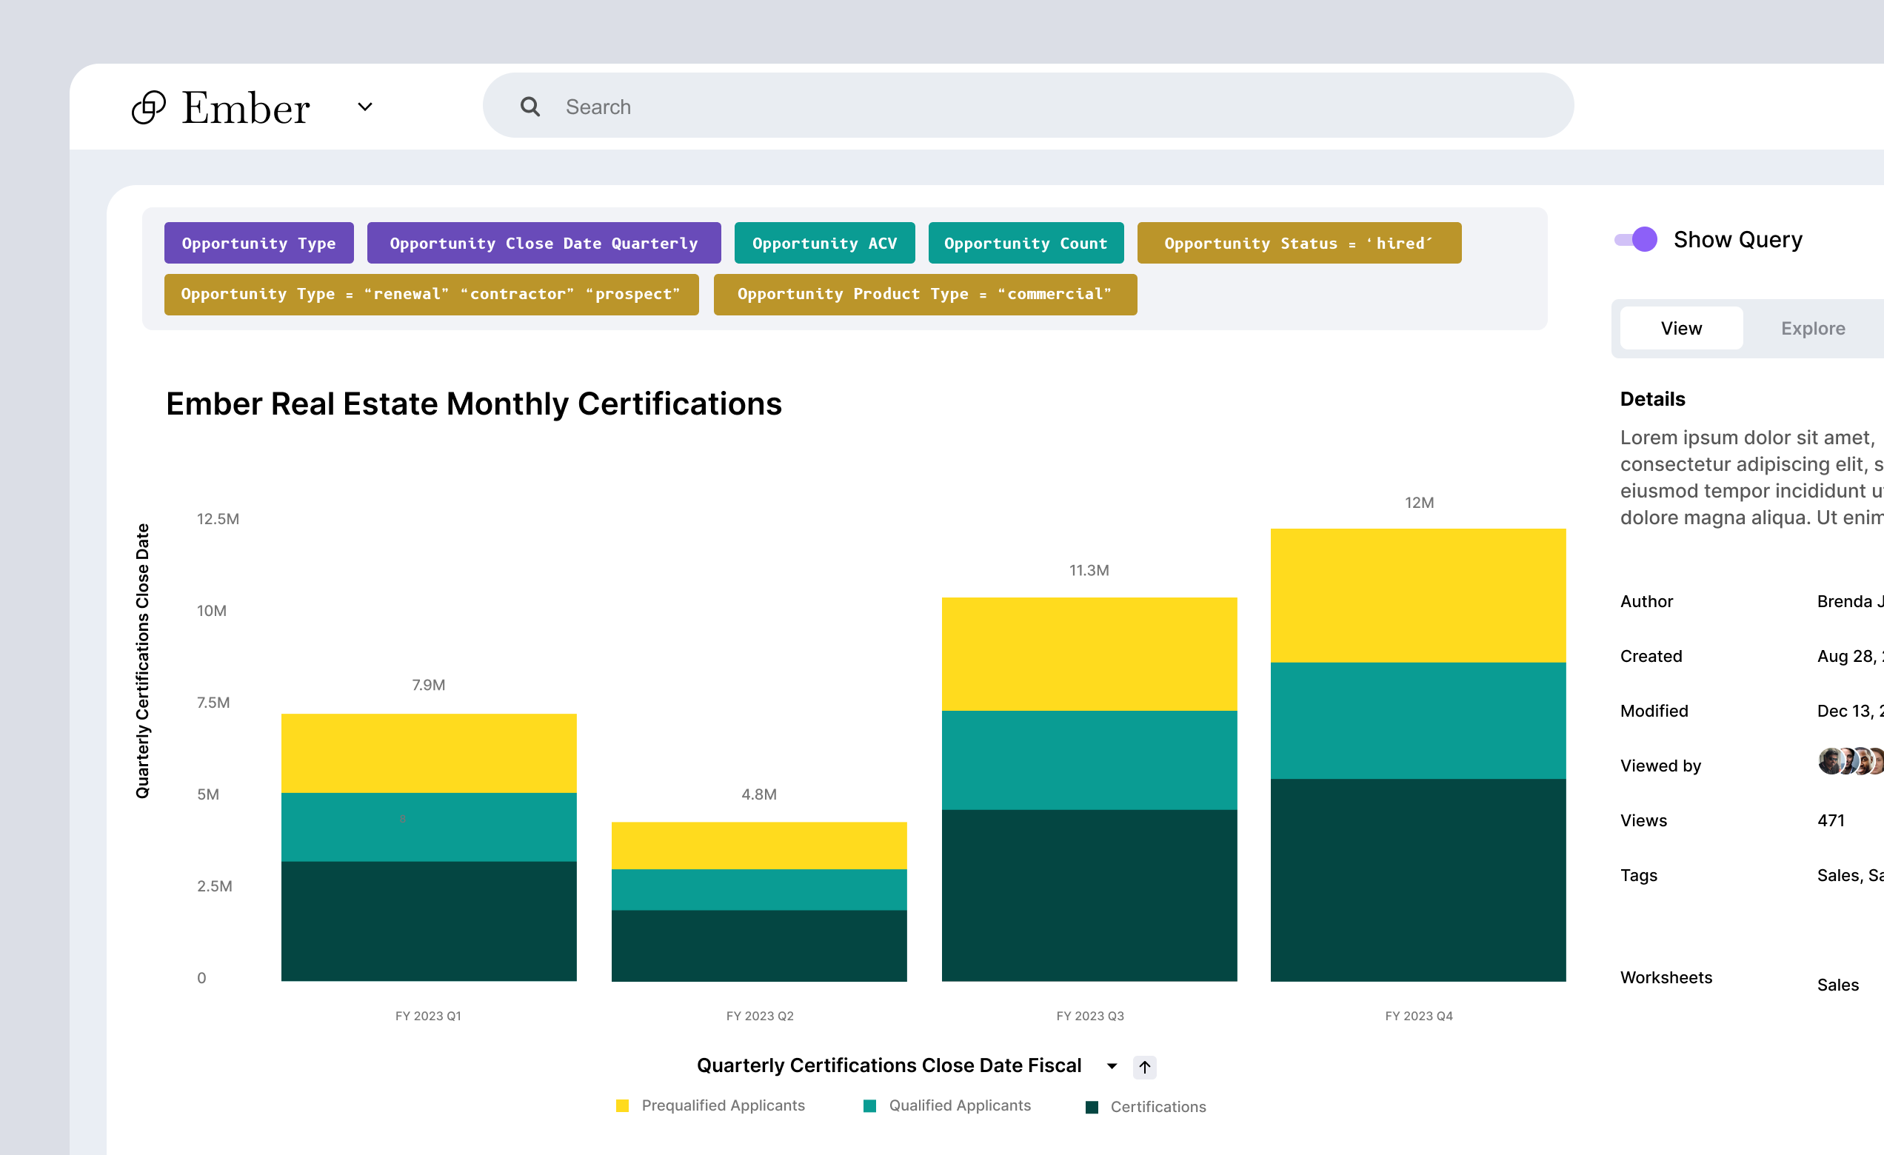Click the search magnifier icon
This screenshot has height=1155, width=1884.
click(x=530, y=107)
